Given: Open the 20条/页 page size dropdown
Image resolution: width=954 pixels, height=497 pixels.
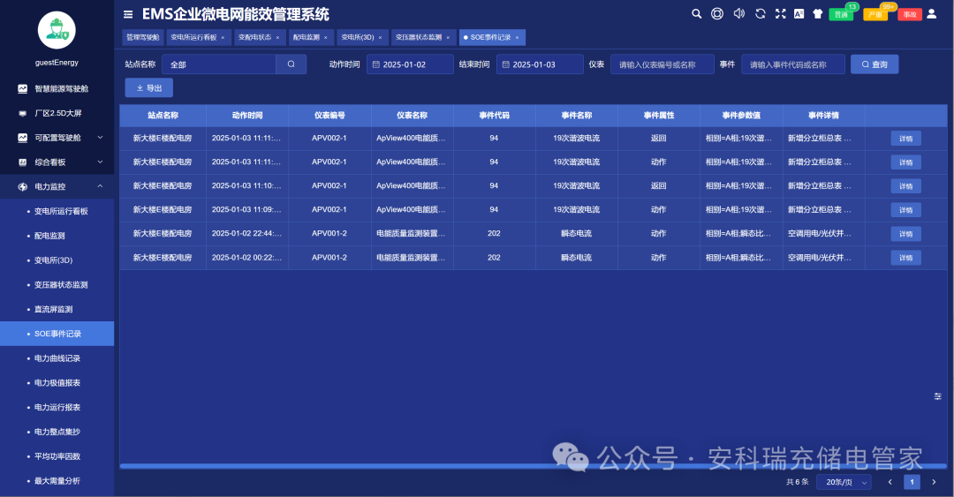Looking at the screenshot, I should pyautogui.click(x=844, y=482).
